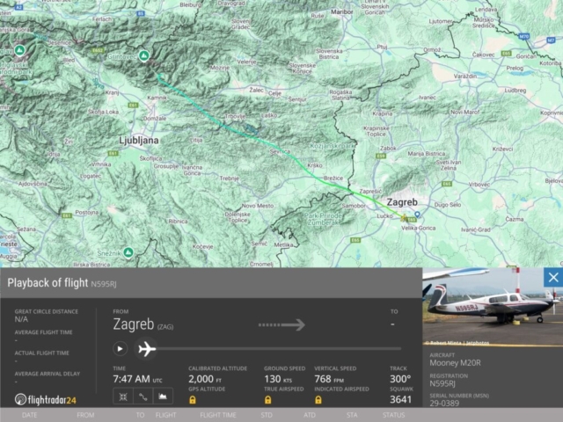Click the Zagreb (ZAG) origin airport
The width and height of the screenshot is (563, 422).
[143, 324]
